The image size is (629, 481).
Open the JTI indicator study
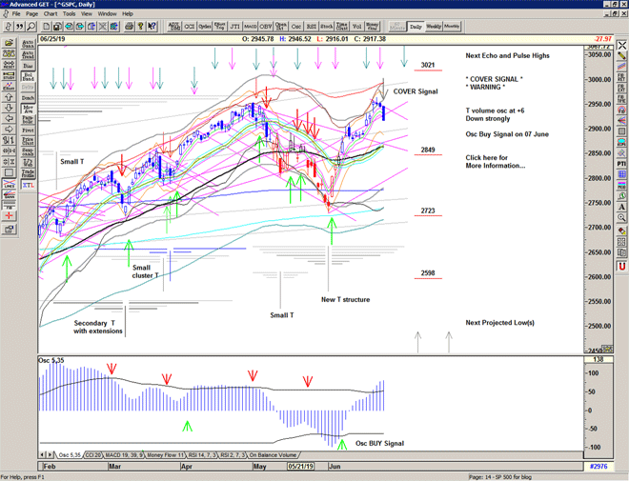click(235, 27)
